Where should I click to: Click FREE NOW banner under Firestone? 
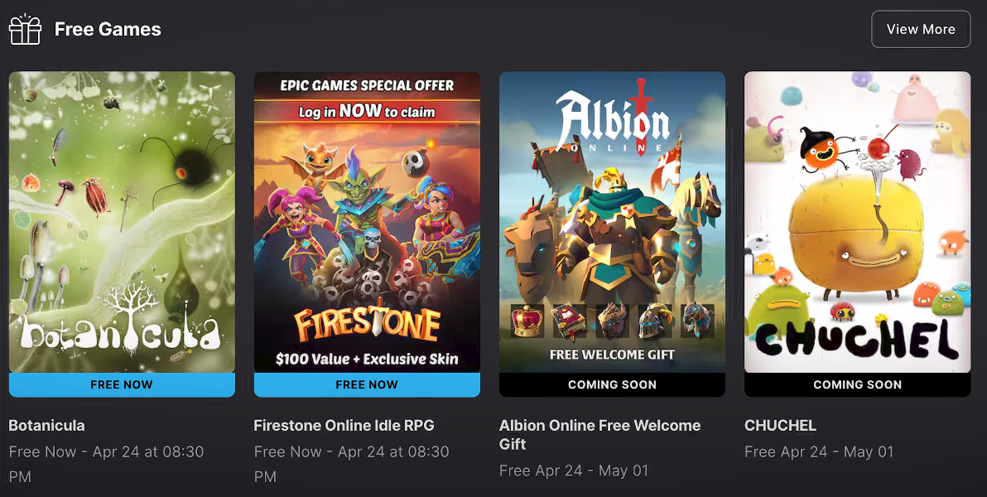tap(367, 385)
